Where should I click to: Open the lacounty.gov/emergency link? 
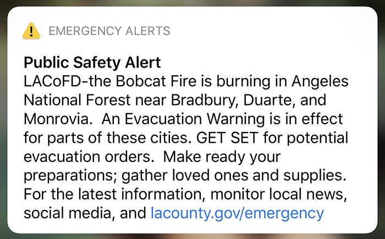[237, 213]
